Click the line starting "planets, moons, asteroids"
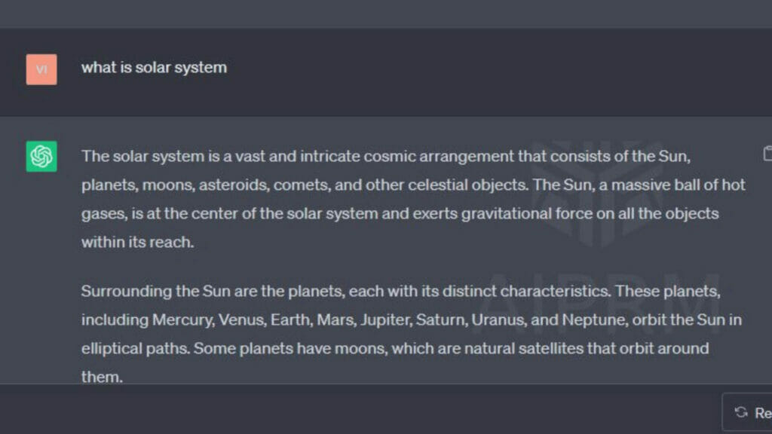Screen dimensions: 772x434 [414, 185]
